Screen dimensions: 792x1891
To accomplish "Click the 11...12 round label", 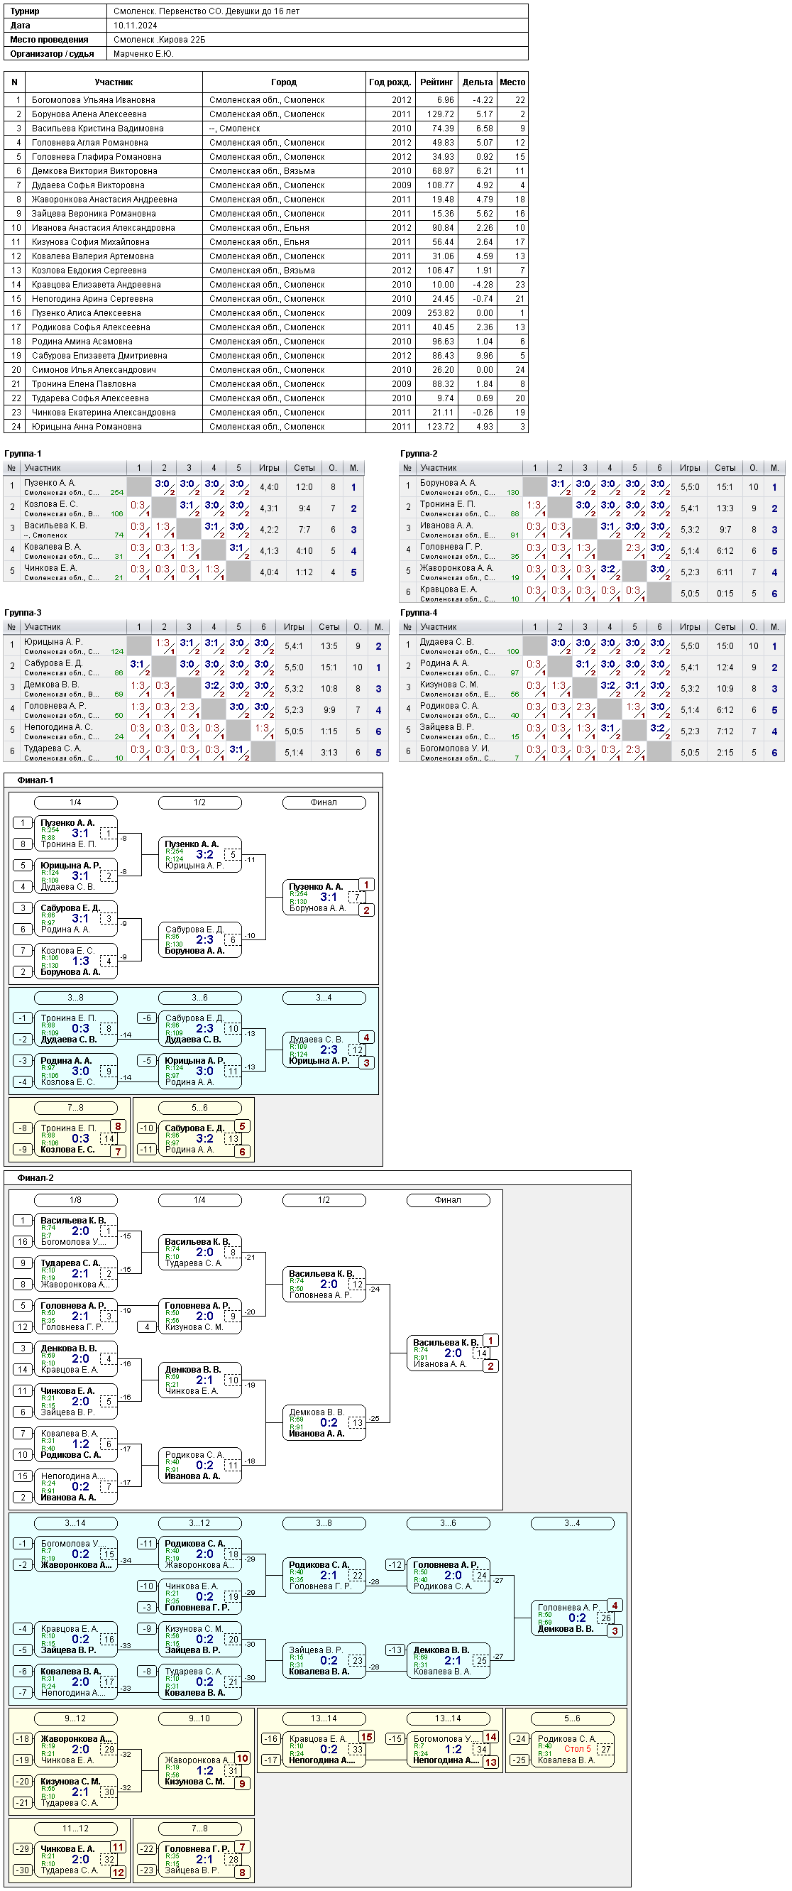I will point(75,1829).
